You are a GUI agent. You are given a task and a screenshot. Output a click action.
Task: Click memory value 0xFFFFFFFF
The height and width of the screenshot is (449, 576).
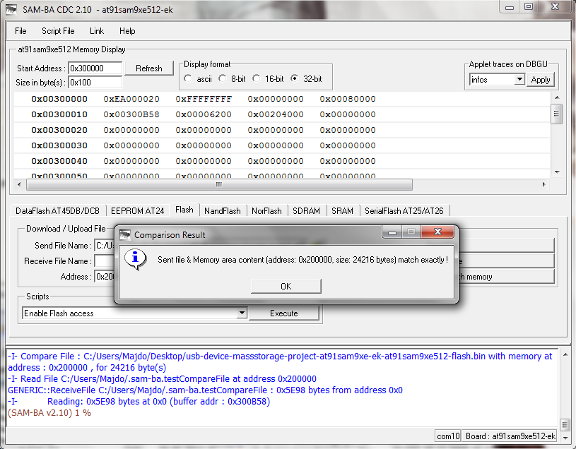(204, 99)
